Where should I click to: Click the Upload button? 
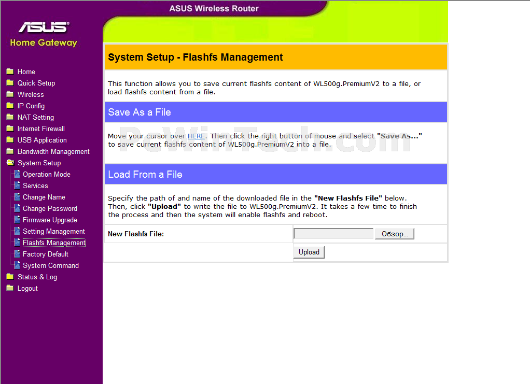coord(309,252)
